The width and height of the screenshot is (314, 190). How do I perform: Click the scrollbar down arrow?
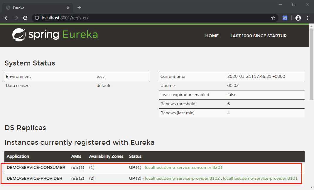311,187
